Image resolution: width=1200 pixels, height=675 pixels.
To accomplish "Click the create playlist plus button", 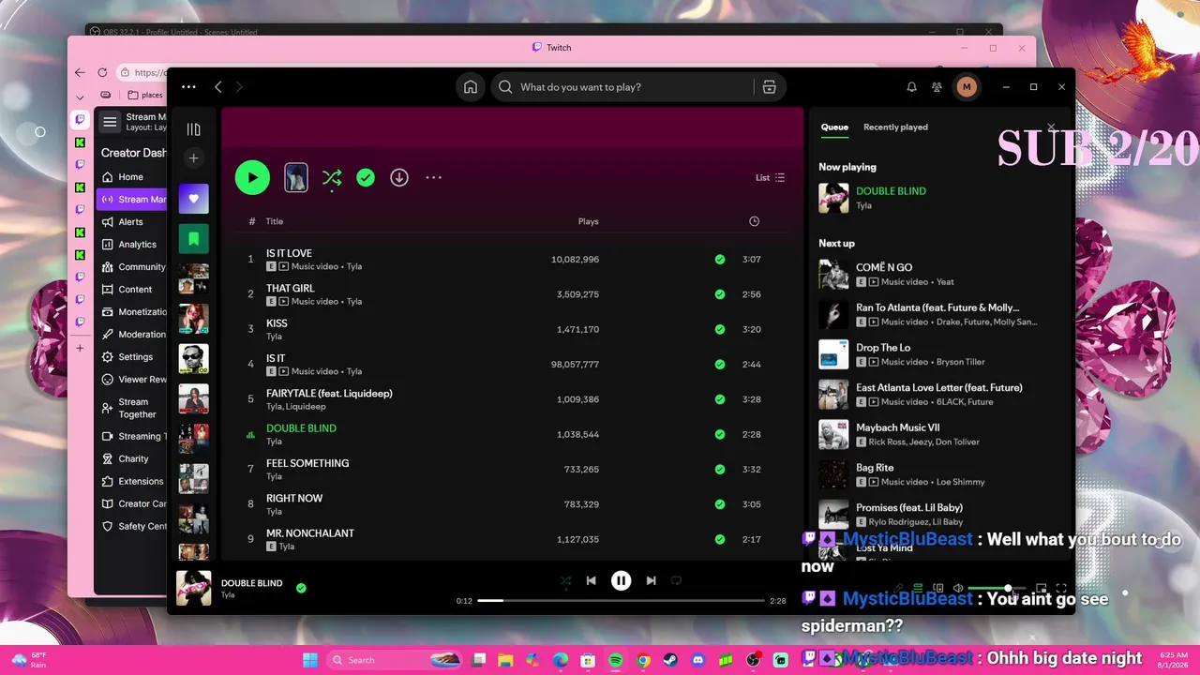I will 193,158.
